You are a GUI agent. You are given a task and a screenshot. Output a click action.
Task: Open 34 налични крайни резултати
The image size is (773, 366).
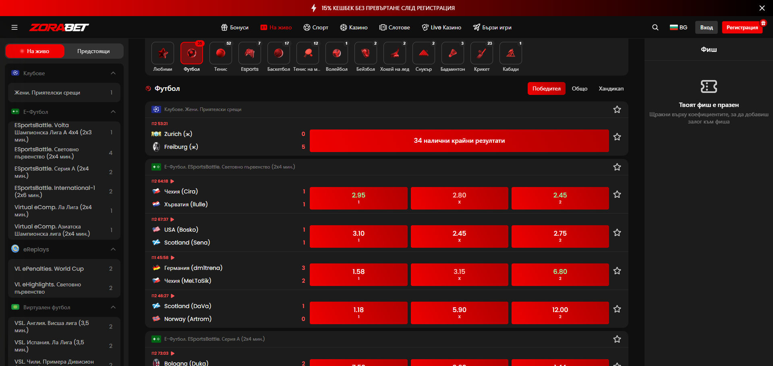(x=459, y=141)
